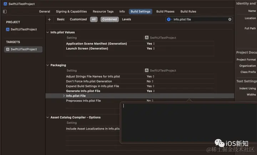257x155 pixels.
Task: Select Expand Build Settings in Info.plist File
Action: 92,86
